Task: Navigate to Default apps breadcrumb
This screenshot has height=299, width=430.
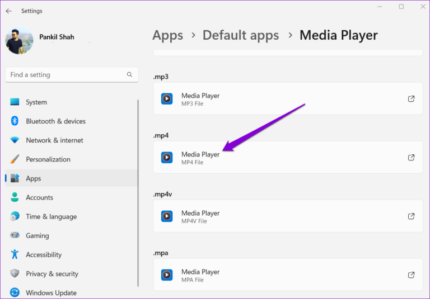Action: 241,36
